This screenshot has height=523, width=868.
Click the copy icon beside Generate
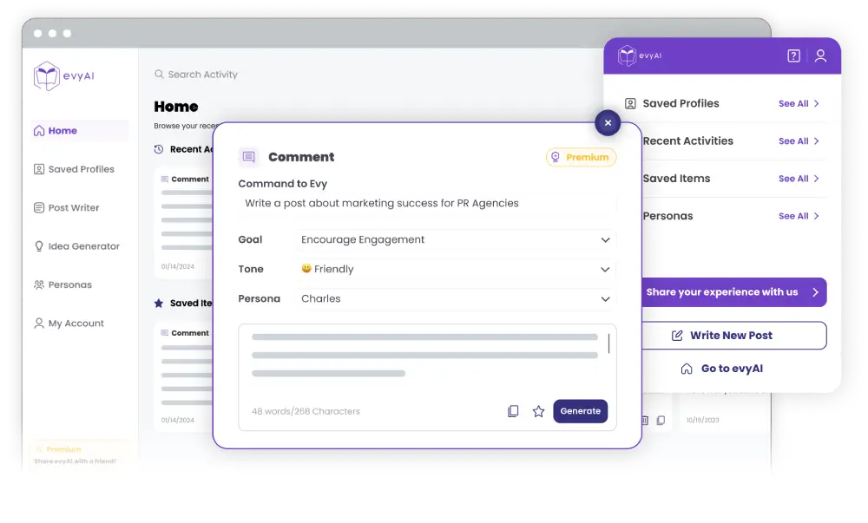(513, 411)
